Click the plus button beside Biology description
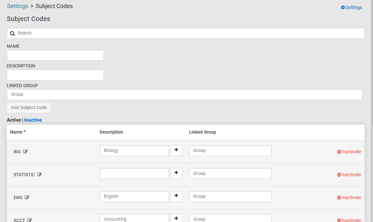This screenshot has height=222, width=373. click(176, 150)
